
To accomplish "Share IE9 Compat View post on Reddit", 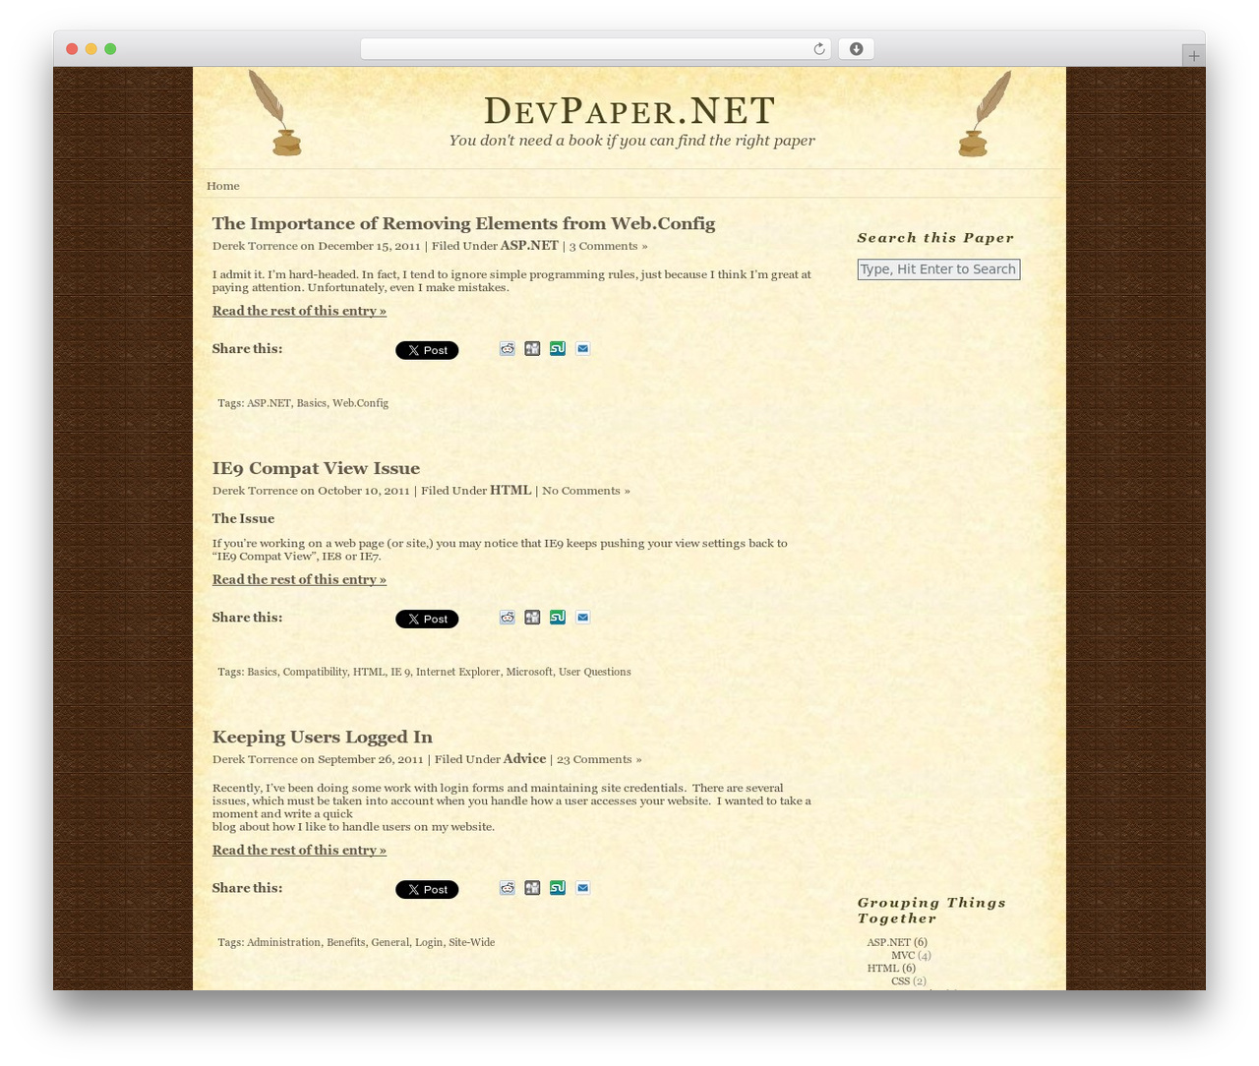I will coord(507,617).
